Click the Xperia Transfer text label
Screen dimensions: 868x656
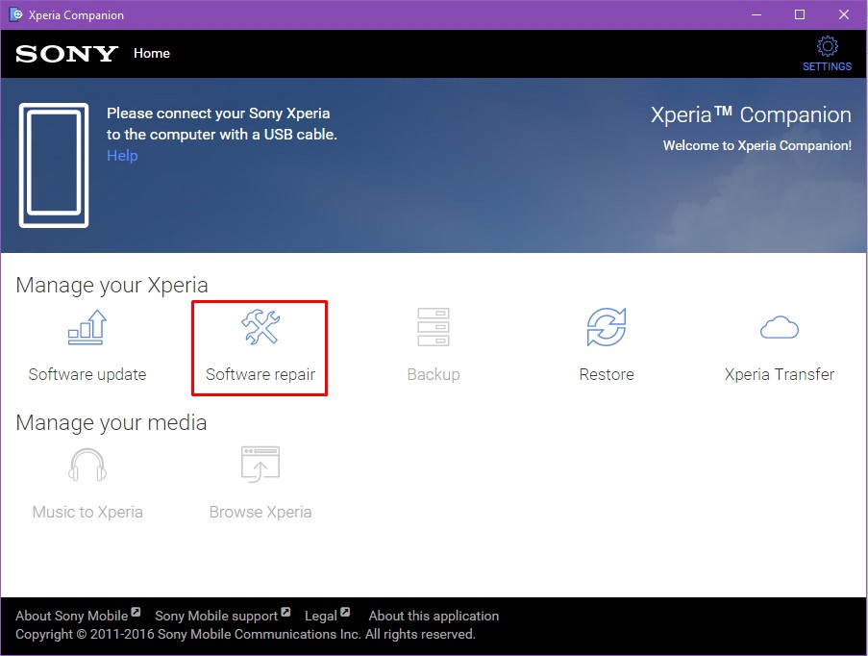point(780,374)
